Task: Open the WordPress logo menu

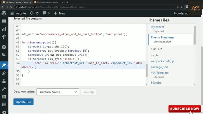Action: point(4,13)
